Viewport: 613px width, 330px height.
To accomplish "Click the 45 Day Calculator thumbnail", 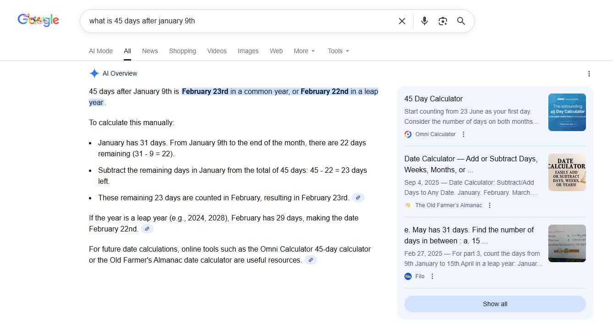I will tap(567, 112).
